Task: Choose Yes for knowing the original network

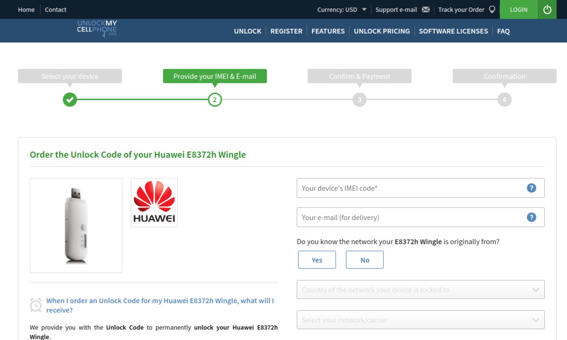Action: tap(317, 260)
